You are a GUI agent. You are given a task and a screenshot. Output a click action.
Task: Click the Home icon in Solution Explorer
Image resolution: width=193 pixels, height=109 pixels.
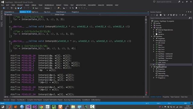click(x=157, y=15)
